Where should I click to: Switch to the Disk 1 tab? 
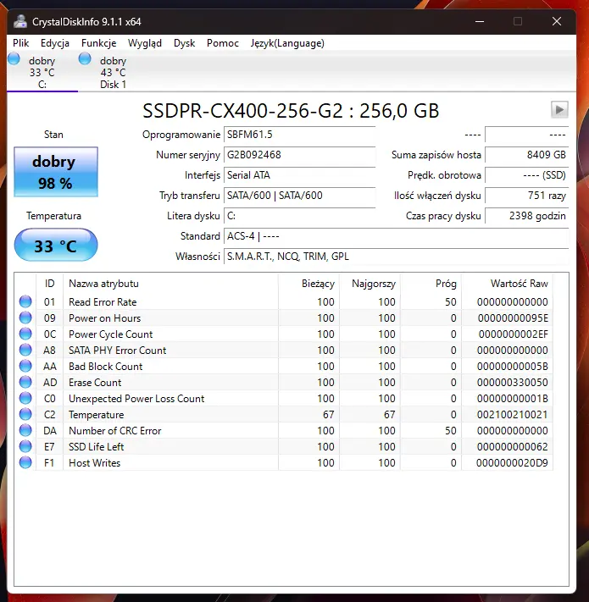pos(113,72)
